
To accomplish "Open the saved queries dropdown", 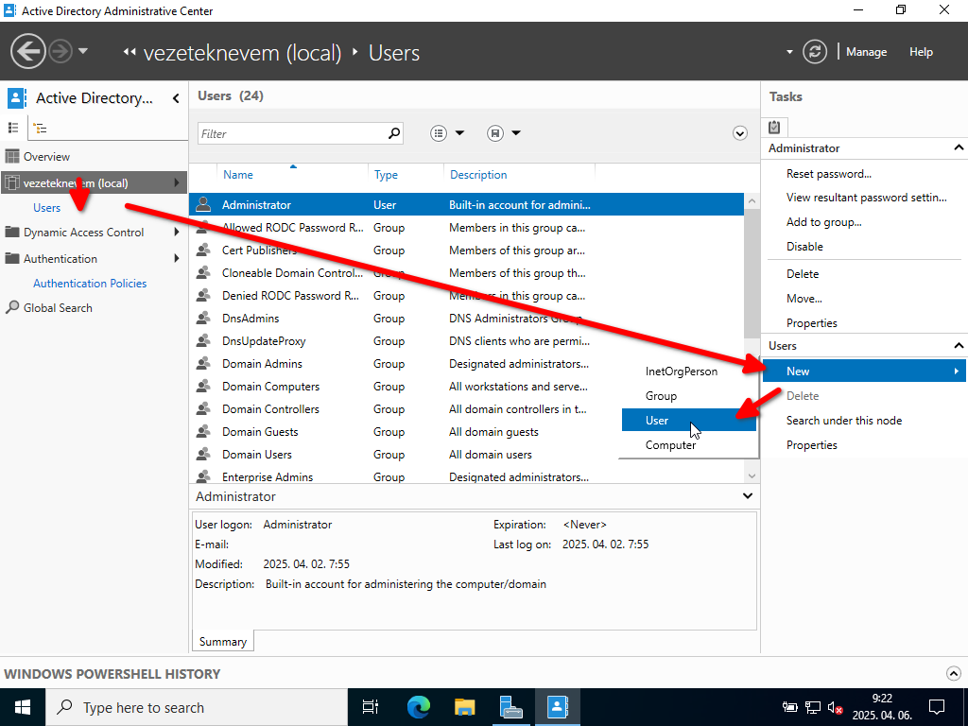I will 505,133.
